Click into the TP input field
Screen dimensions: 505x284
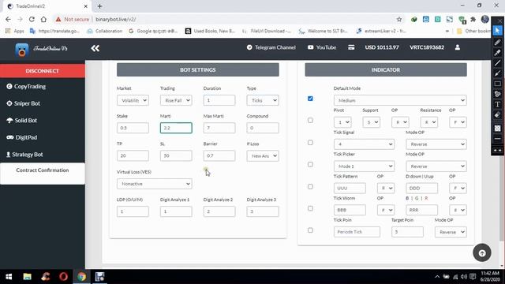point(133,156)
